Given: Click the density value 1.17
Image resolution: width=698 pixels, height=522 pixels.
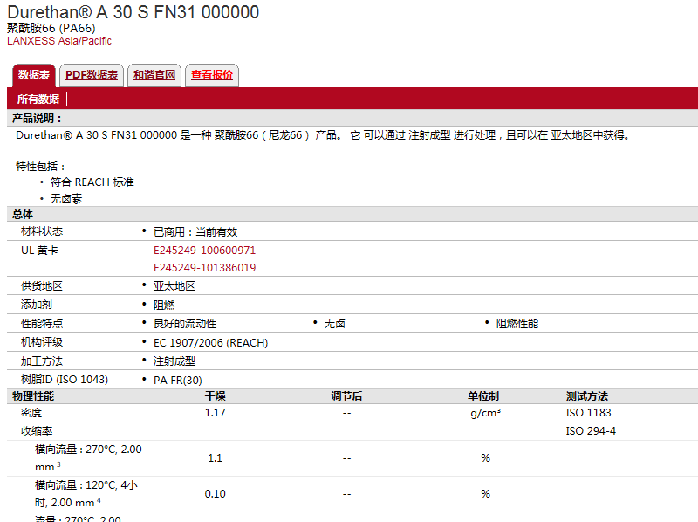Looking at the screenshot, I should pos(216,413).
